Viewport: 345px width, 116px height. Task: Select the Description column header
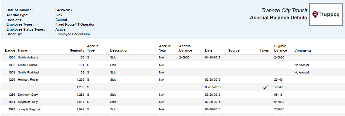click(119, 50)
